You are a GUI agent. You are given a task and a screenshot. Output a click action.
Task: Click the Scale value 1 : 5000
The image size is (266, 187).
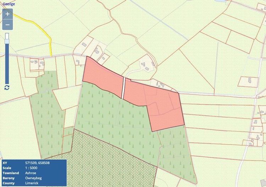pyautogui.click(x=31, y=168)
